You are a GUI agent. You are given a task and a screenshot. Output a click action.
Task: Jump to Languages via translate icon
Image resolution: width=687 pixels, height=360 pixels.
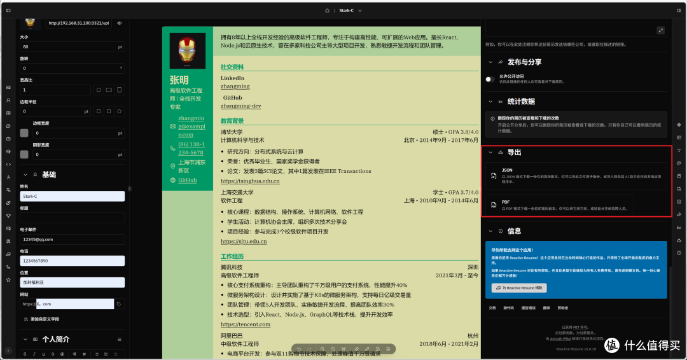point(8,190)
